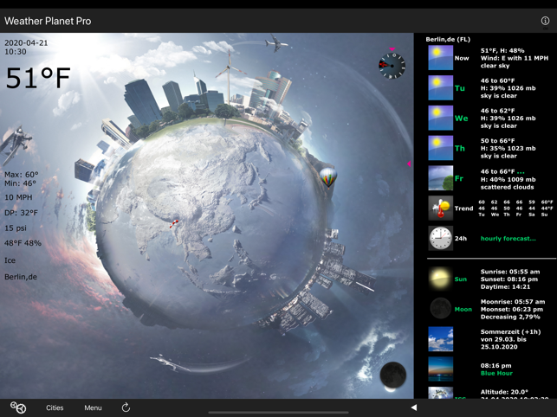Image resolution: width=557 pixels, height=417 pixels.
Task: Open the 24h clock icon
Action: pyautogui.click(x=440, y=239)
